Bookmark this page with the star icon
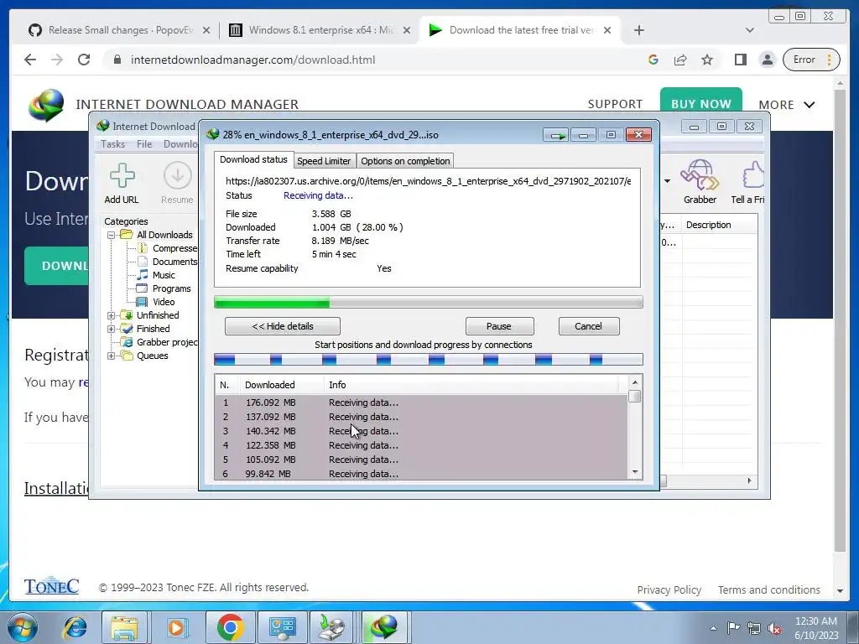The height and width of the screenshot is (644, 859). [707, 60]
